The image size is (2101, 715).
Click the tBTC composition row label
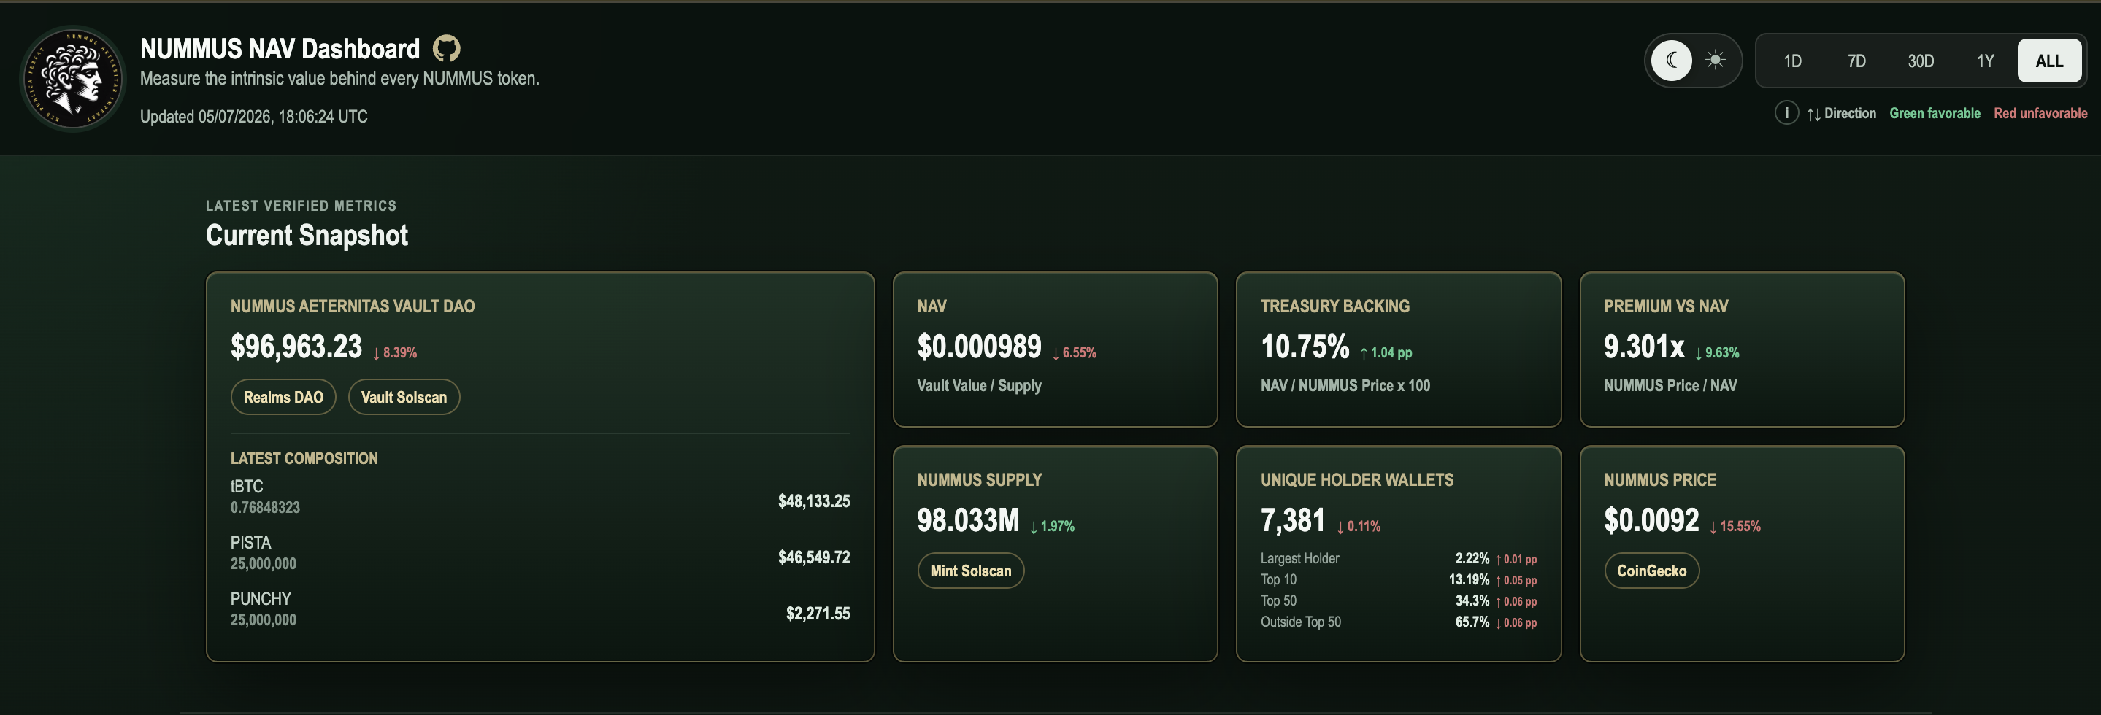coord(246,486)
